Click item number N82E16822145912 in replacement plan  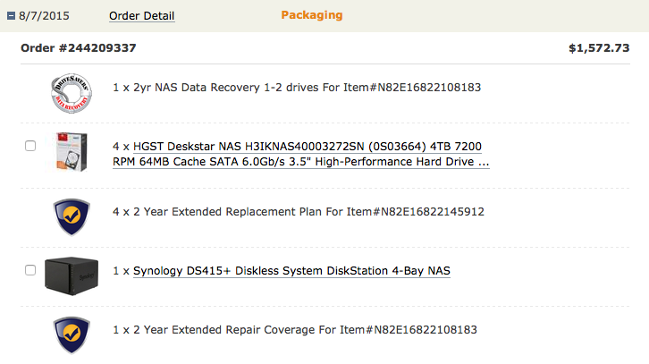tap(432, 212)
